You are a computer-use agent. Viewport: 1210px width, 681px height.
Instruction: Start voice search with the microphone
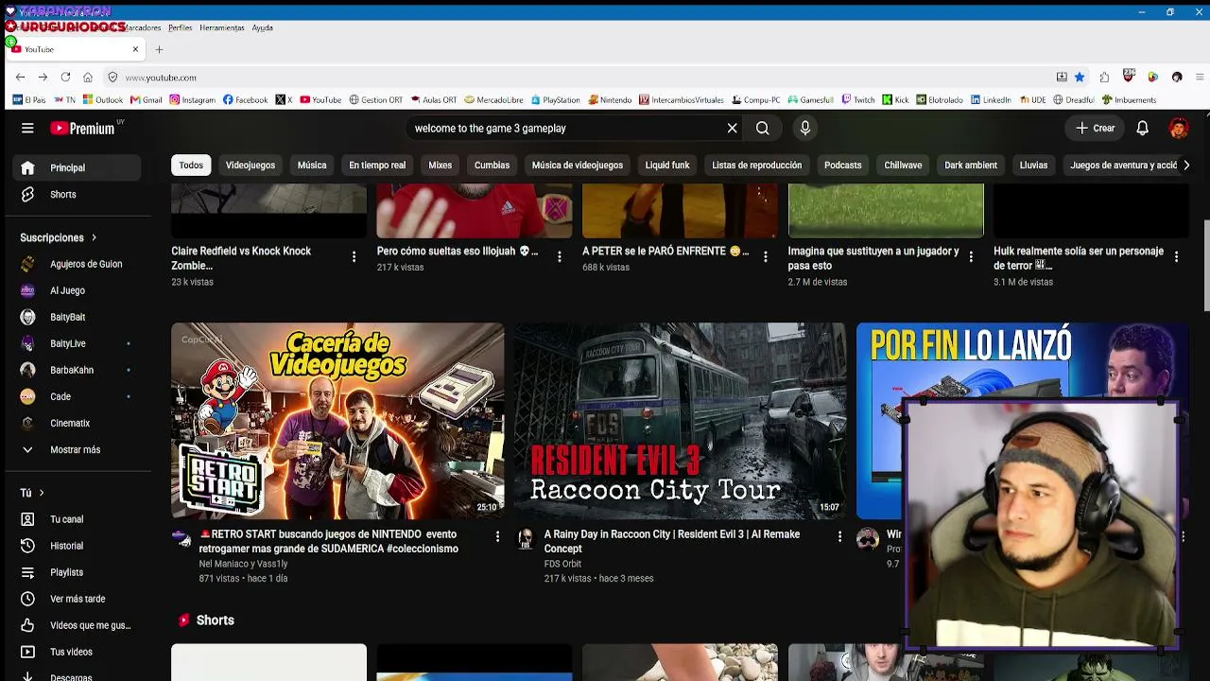(805, 128)
